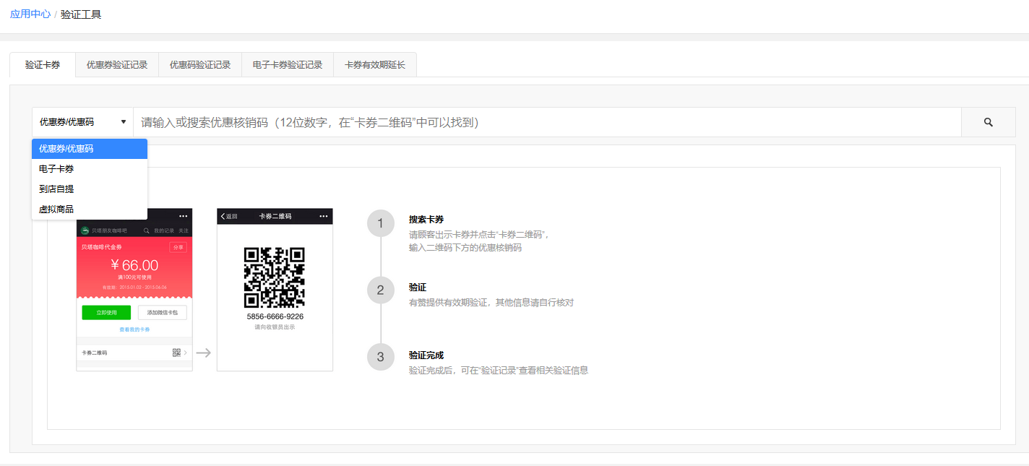Click the three-dot menu above the QR code

point(323,216)
